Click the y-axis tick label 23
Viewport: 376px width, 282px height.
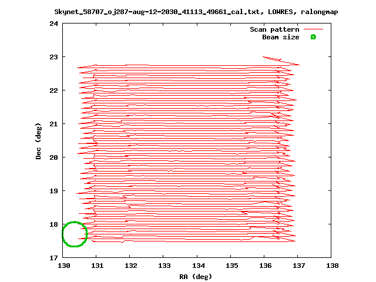coord(53,57)
